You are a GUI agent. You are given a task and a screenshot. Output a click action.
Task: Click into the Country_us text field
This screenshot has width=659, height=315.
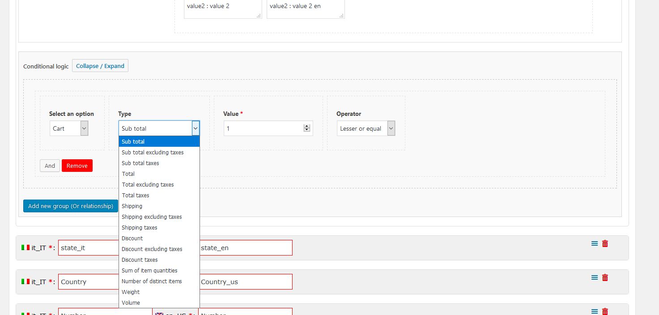pyautogui.click(x=245, y=282)
